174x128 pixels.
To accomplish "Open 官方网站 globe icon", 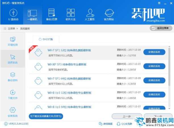I will tap(109, 13).
